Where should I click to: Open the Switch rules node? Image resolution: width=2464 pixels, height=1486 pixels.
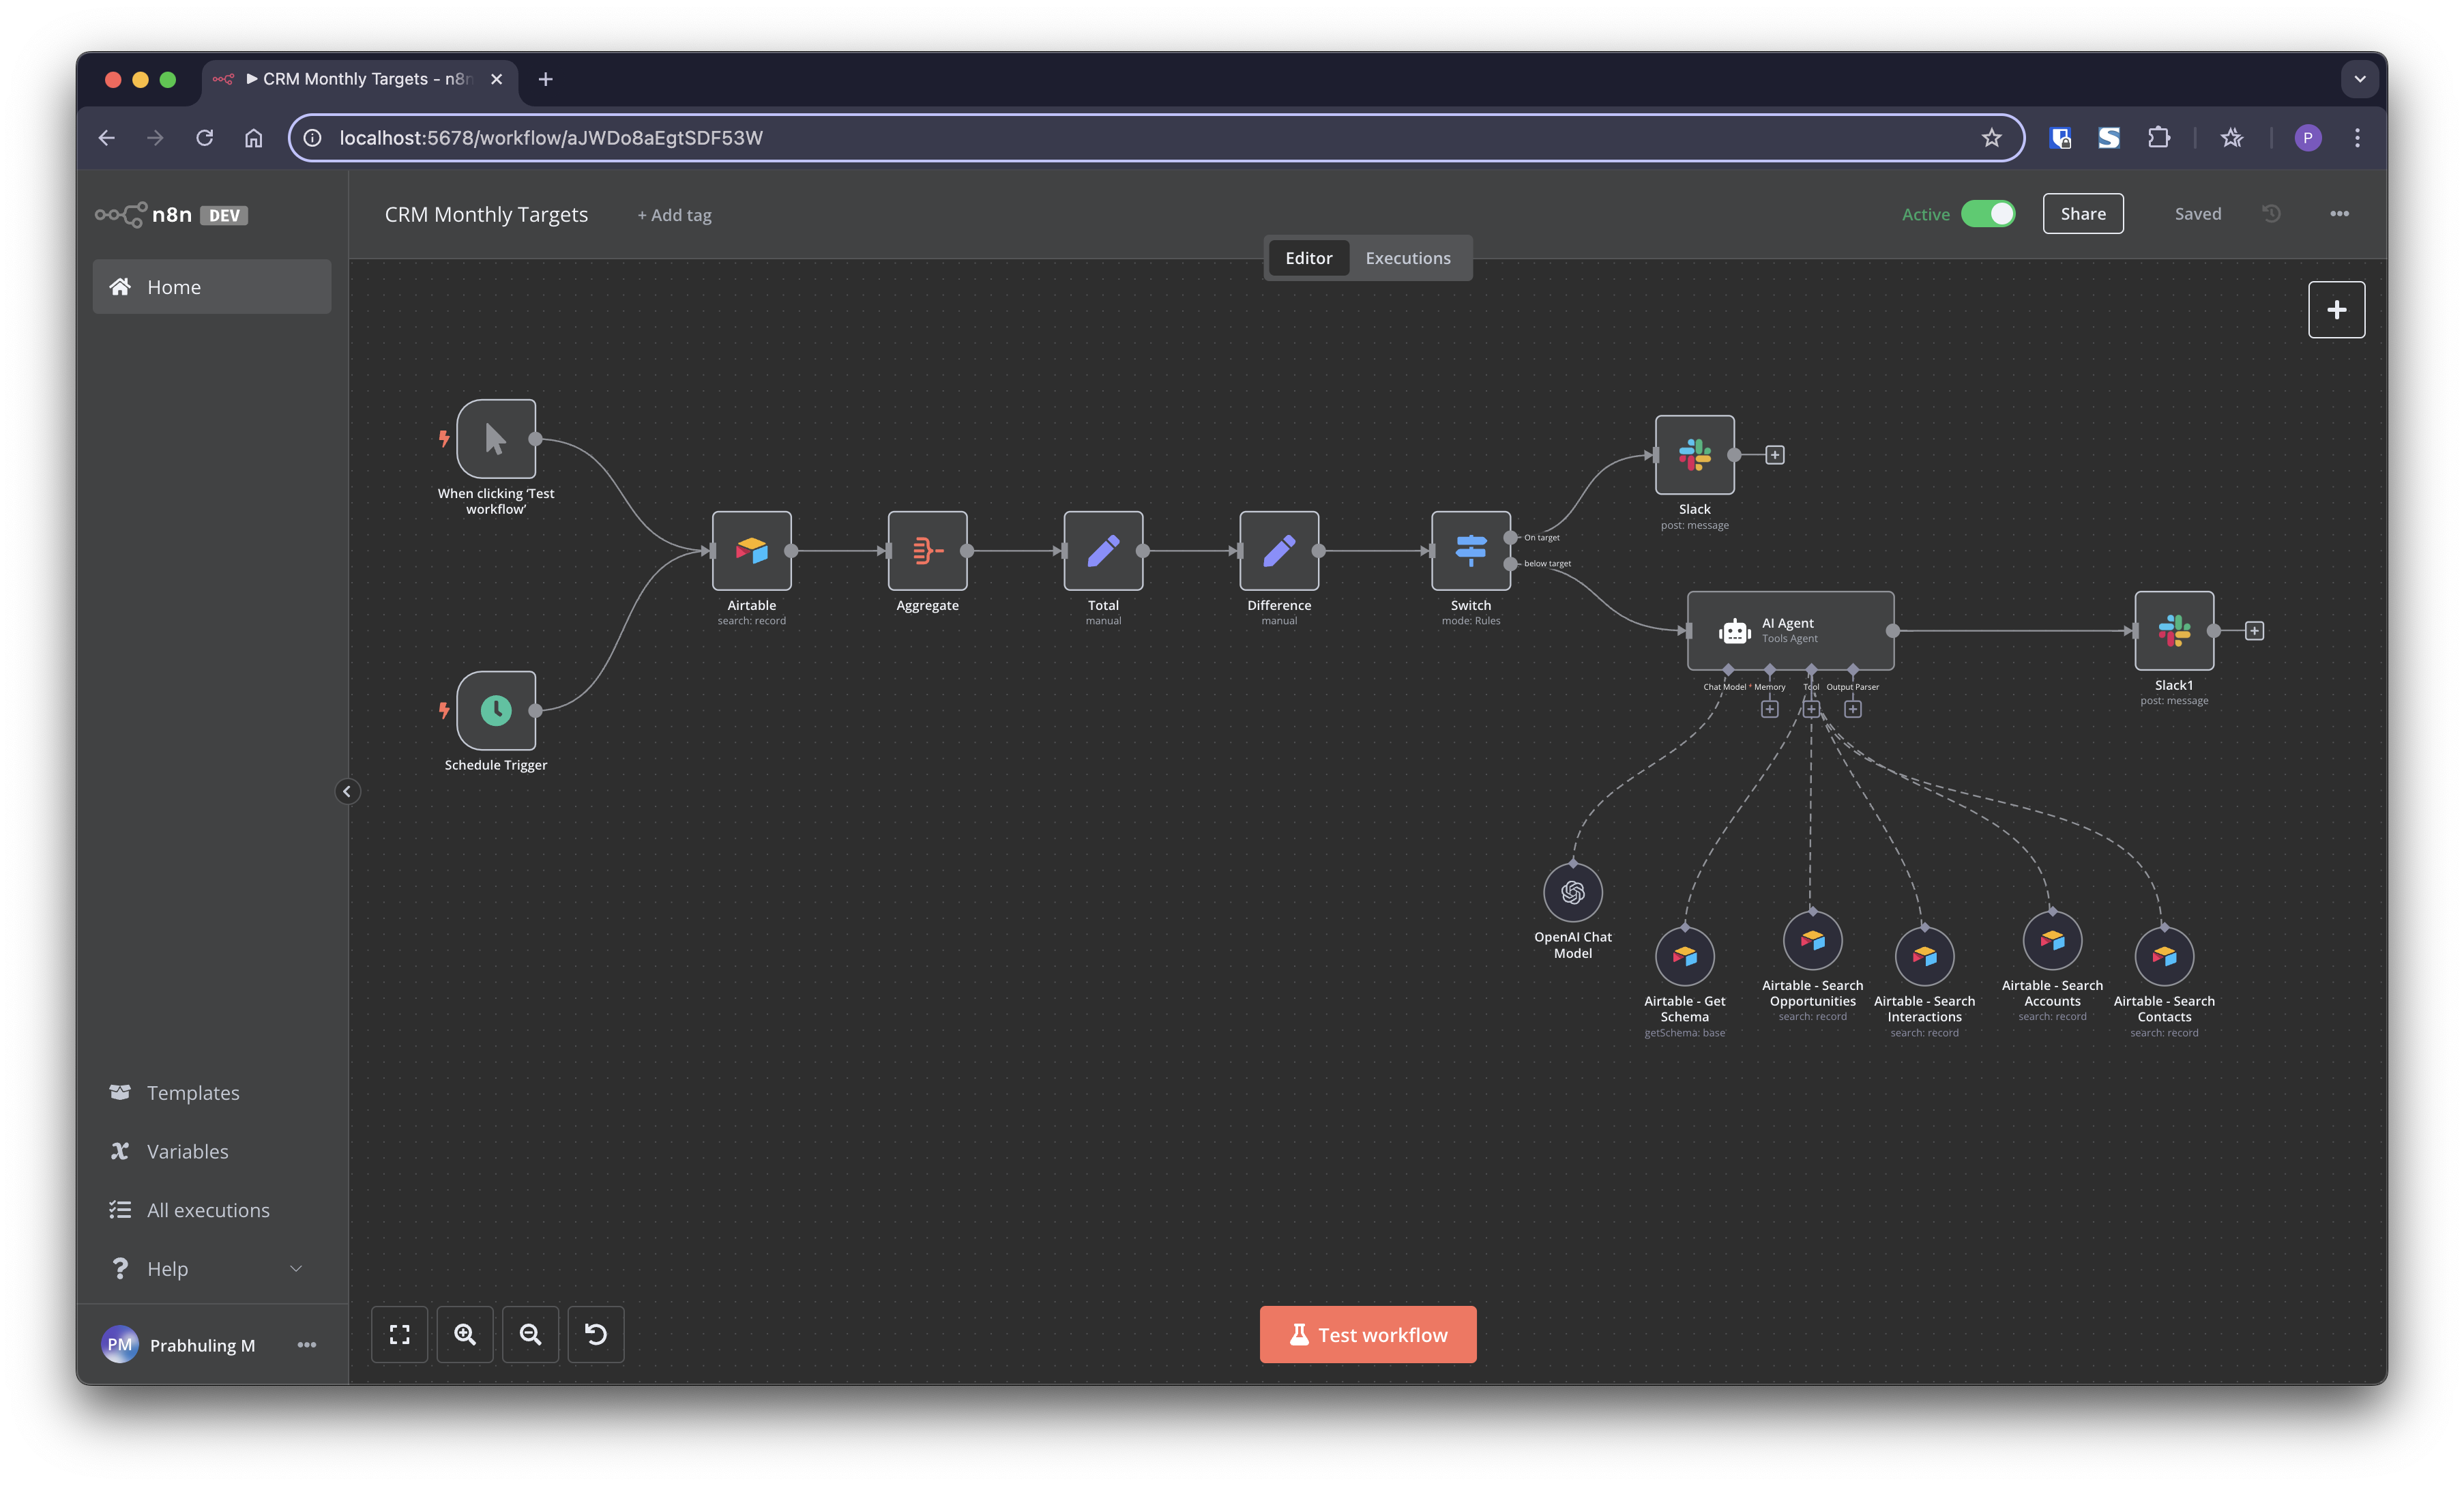(x=1470, y=550)
